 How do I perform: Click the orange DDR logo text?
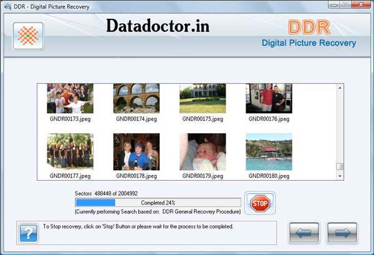[x=309, y=27]
